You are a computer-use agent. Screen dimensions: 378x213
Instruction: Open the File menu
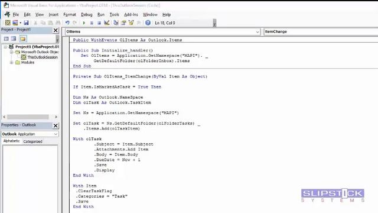coord(16,14)
